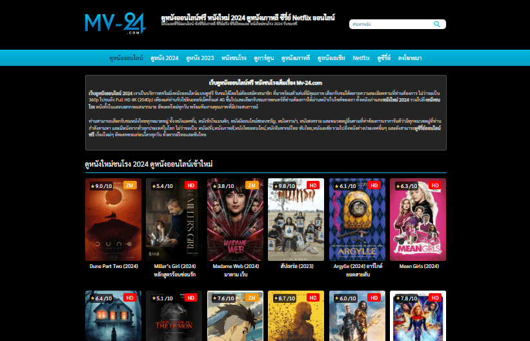Open the animated movie poster rated 7.6/10
Screen dimensions: 530x341
point(235,316)
